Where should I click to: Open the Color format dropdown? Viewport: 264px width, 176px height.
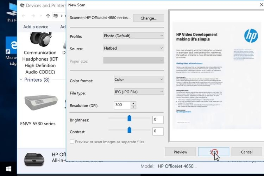tap(139, 79)
